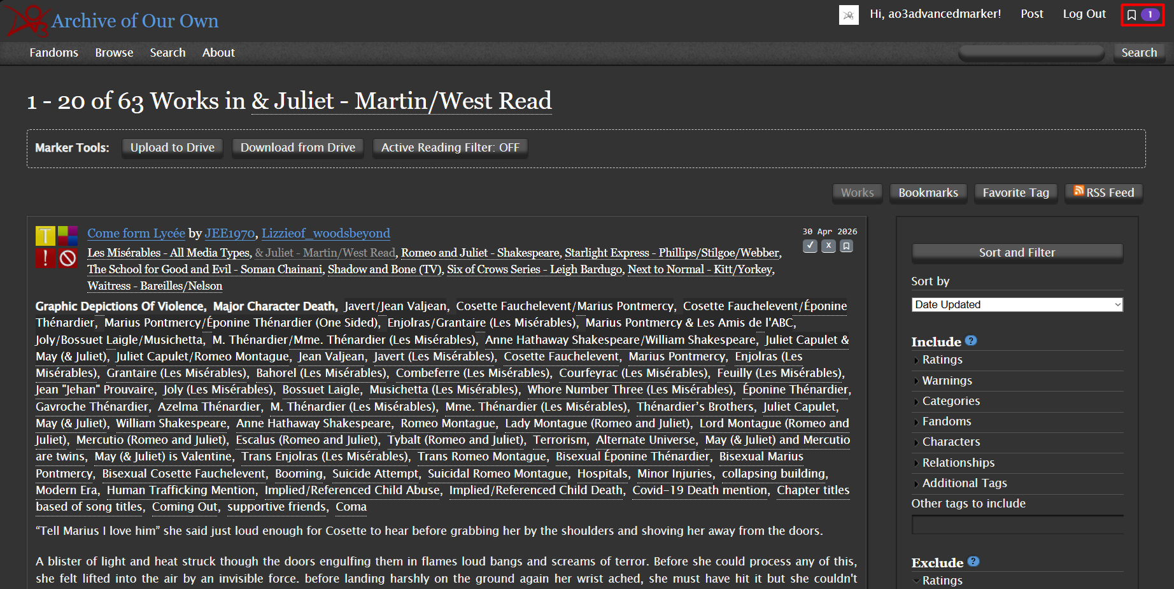Open Shadow and Bone (TV) fandom
Screen dimensions: 1174x589
coord(385,269)
